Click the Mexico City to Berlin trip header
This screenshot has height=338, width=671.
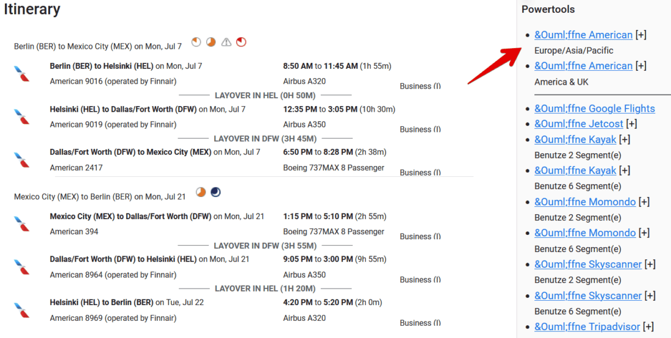tap(99, 196)
